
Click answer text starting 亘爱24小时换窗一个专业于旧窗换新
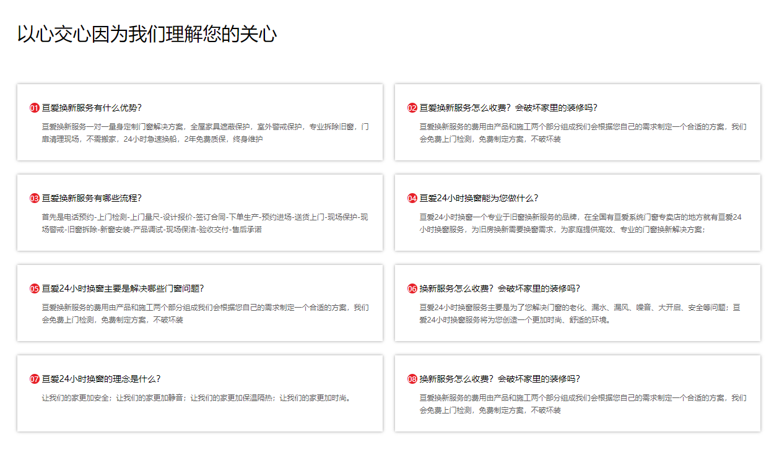[581, 223]
